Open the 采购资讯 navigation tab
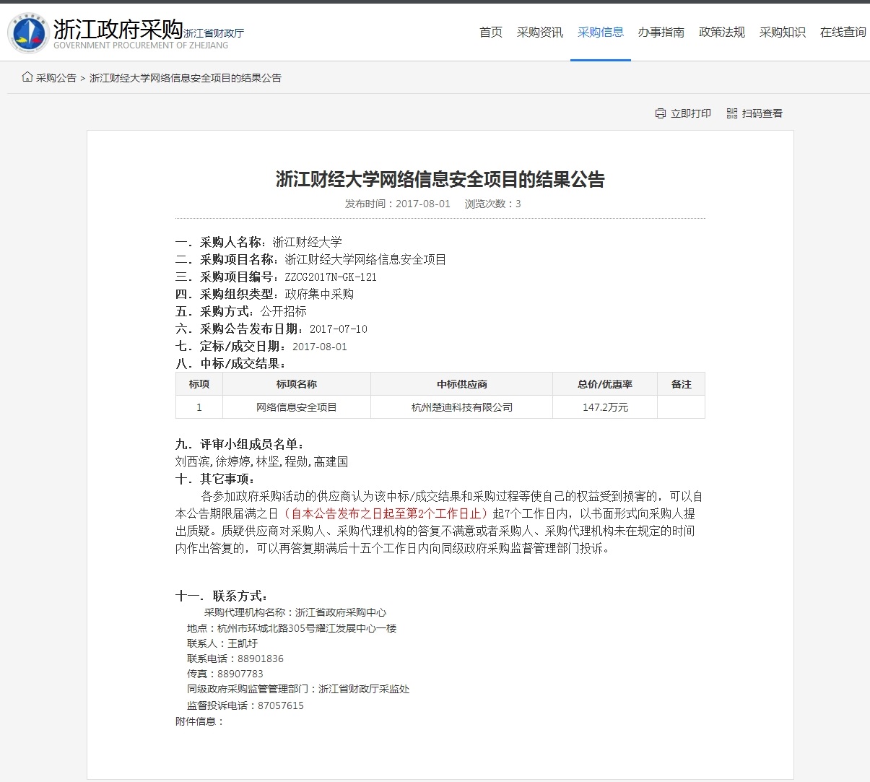 click(540, 32)
